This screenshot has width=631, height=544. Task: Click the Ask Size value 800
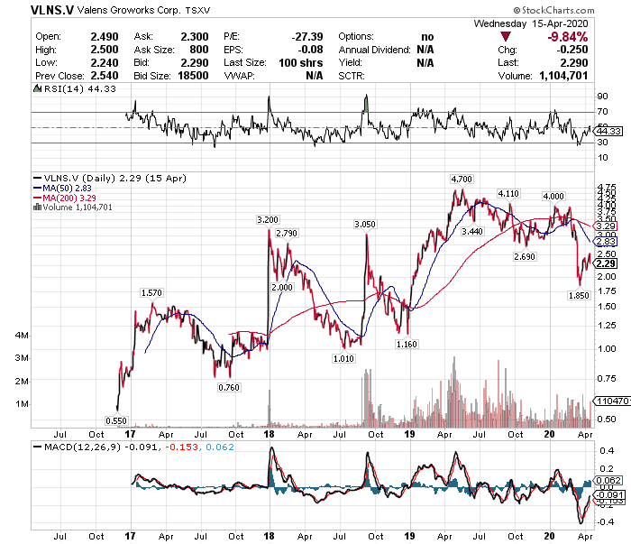199,50
